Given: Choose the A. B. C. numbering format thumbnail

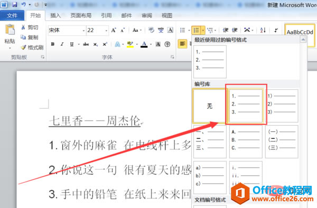Looking at the screenshot, I should point(246,141).
